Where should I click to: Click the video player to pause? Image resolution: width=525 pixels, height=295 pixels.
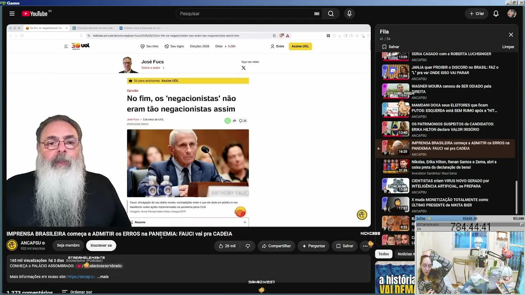[x=189, y=126]
